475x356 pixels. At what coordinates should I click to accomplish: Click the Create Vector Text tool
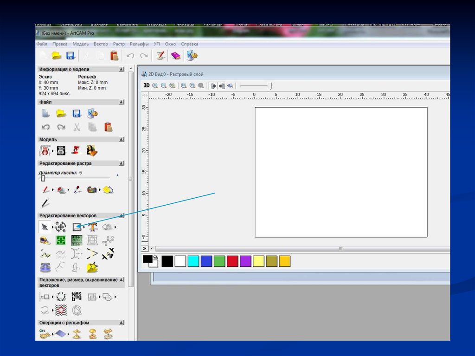93,227
